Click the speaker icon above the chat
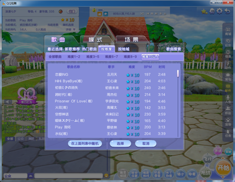 click(7, 102)
